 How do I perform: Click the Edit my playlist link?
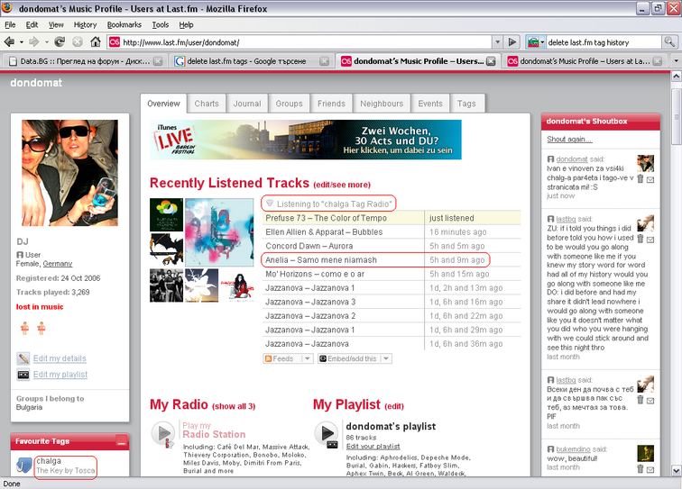pyautogui.click(x=60, y=375)
